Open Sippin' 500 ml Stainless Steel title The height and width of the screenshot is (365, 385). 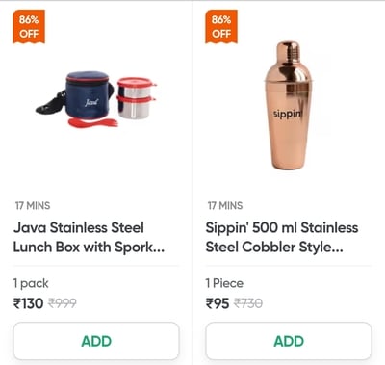click(282, 237)
